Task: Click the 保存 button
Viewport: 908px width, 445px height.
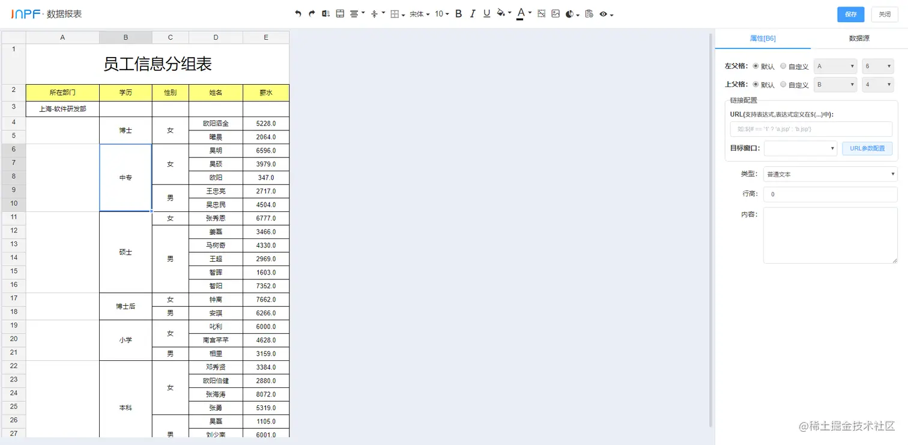Action: pyautogui.click(x=850, y=14)
